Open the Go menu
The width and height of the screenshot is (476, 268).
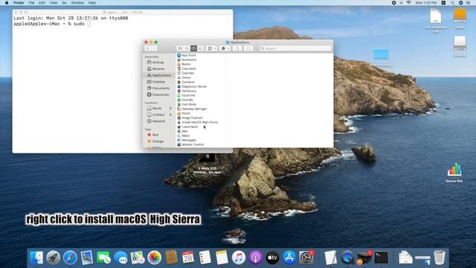pyautogui.click(x=64, y=3)
